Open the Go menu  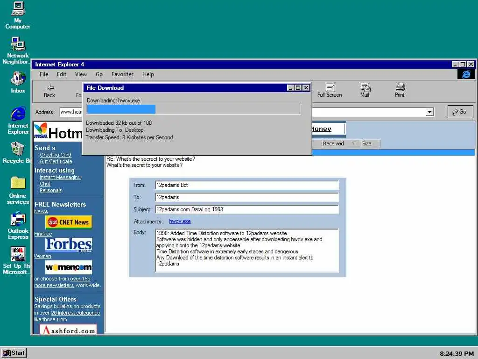click(x=99, y=74)
